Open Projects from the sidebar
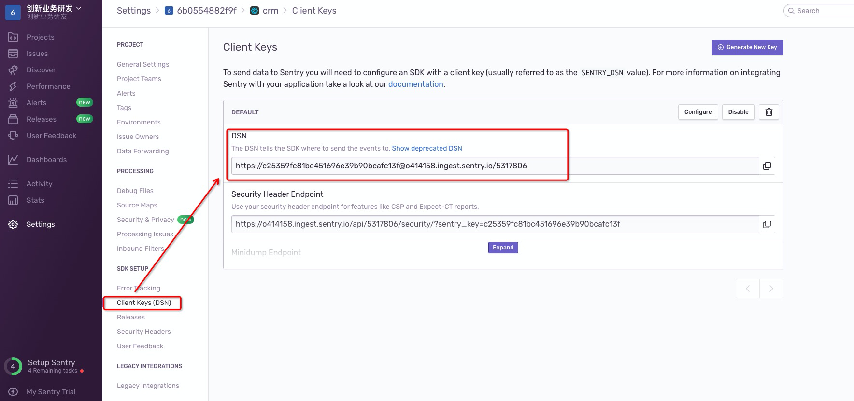854x401 pixels. click(40, 37)
